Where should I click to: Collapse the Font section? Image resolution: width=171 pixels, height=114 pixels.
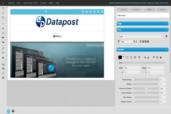coord(142,30)
